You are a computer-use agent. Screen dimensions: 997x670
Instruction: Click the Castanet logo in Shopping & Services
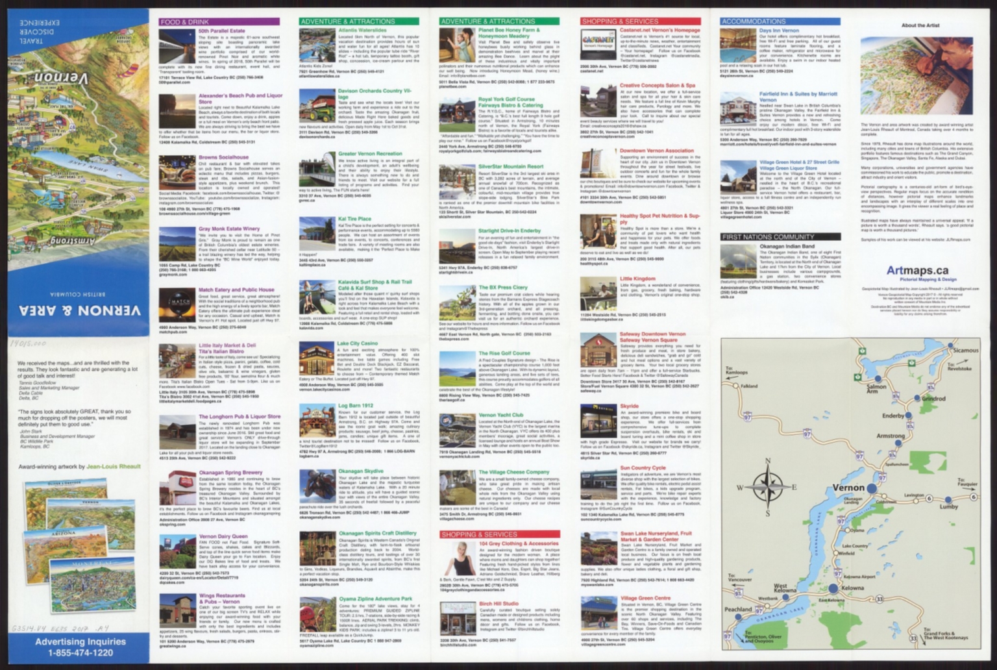pos(598,44)
